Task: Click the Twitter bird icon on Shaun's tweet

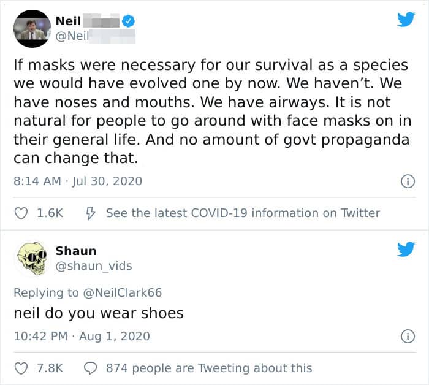Action: tap(406, 249)
